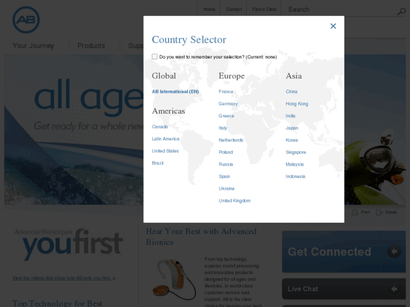Start a Live Chat

click(x=343, y=289)
